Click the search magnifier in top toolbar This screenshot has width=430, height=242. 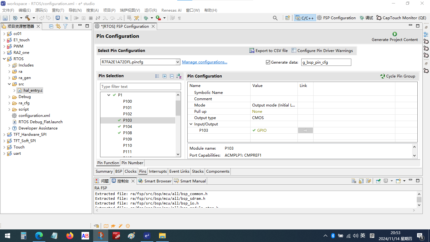pos(275,18)
